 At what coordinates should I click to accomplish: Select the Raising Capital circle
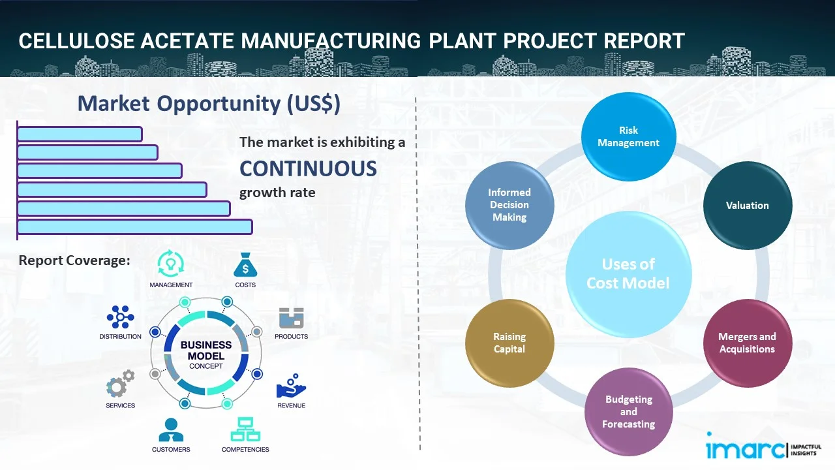(509, 343)
